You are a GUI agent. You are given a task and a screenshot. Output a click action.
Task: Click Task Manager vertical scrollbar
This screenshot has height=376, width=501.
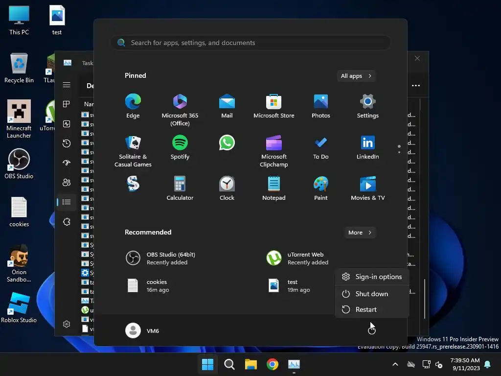click(424, 299)
